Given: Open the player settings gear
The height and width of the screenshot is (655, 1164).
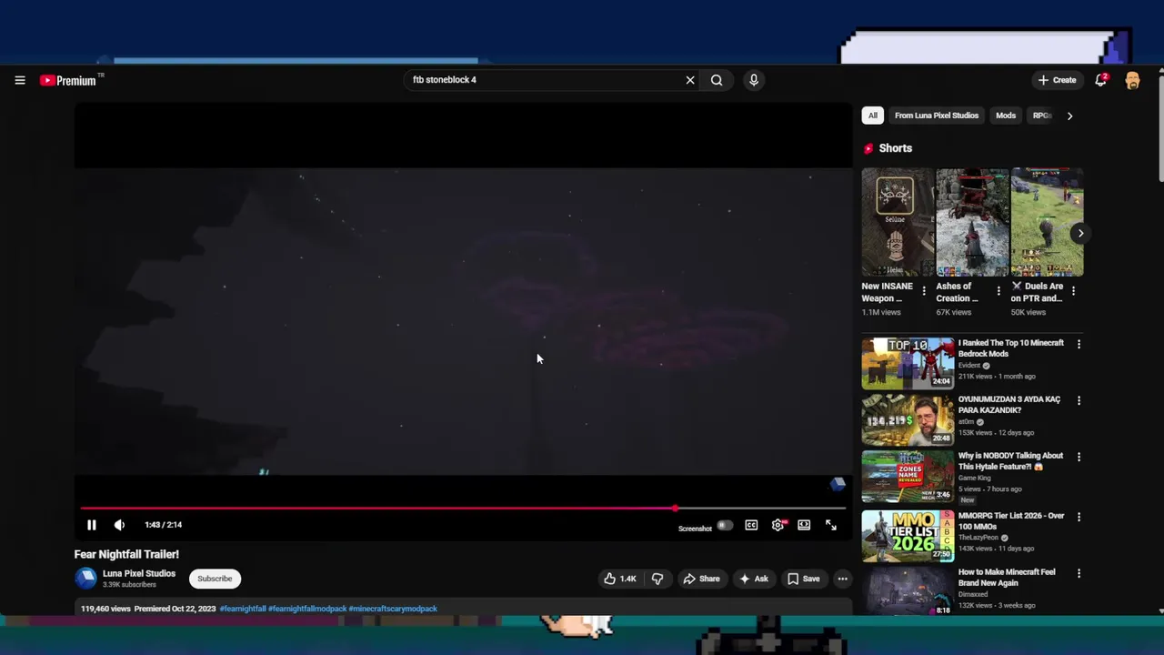Looking at the screenshot, I should (x=778, y=525).
